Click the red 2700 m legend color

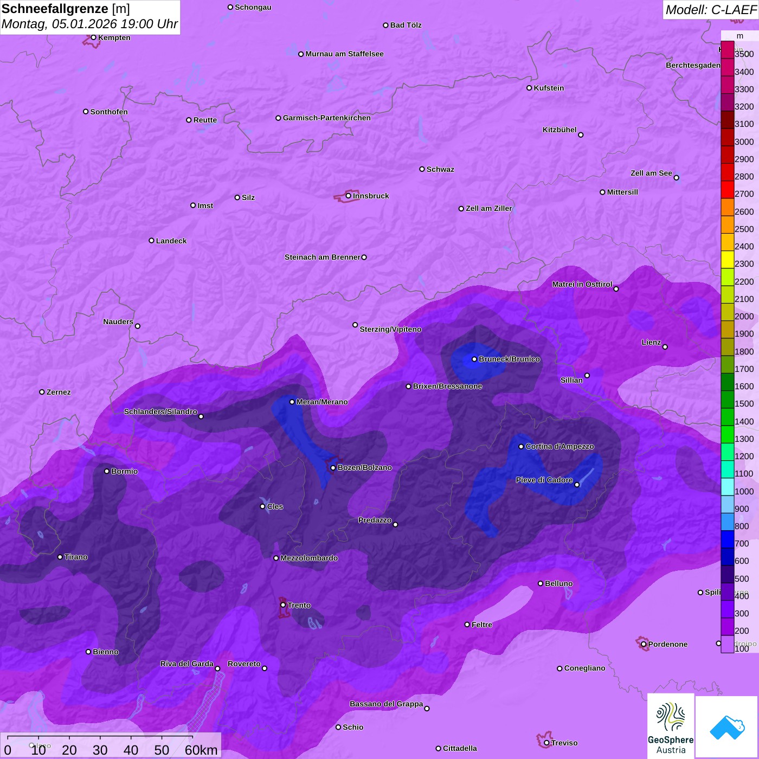(x=727, y=190)
